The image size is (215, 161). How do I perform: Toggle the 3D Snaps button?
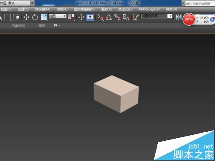(x=100, y=17)
